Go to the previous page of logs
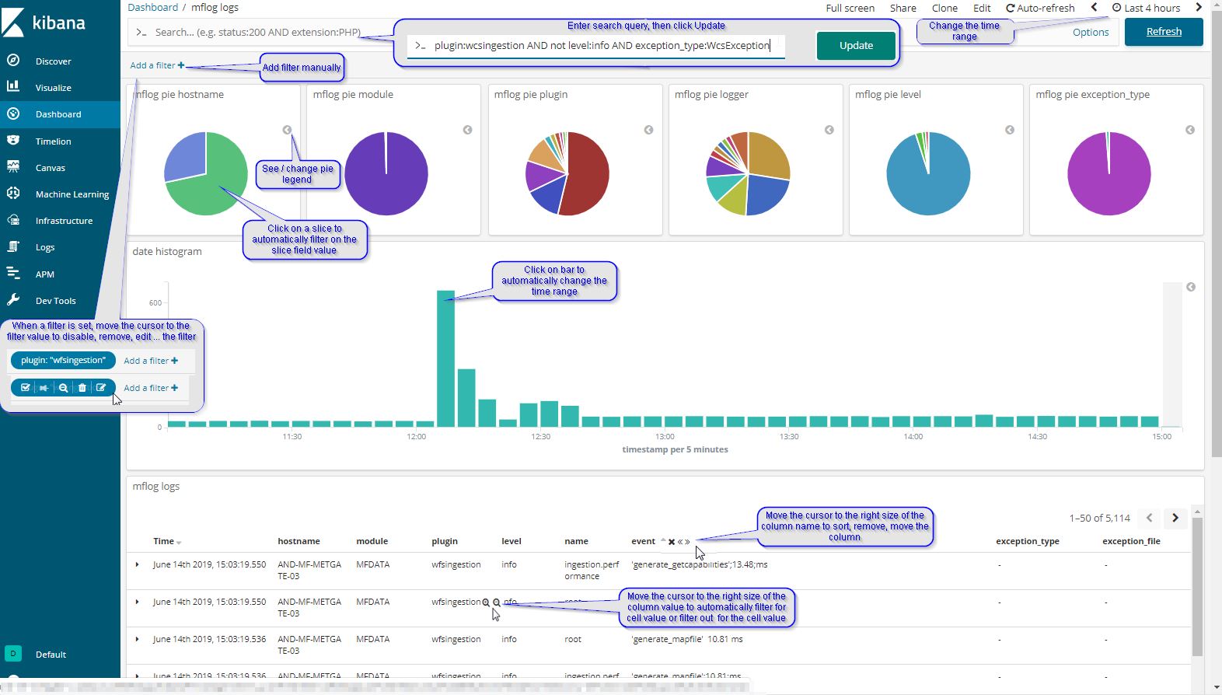This screenshot has height=695, width=1222. (x=1149, y=518)
